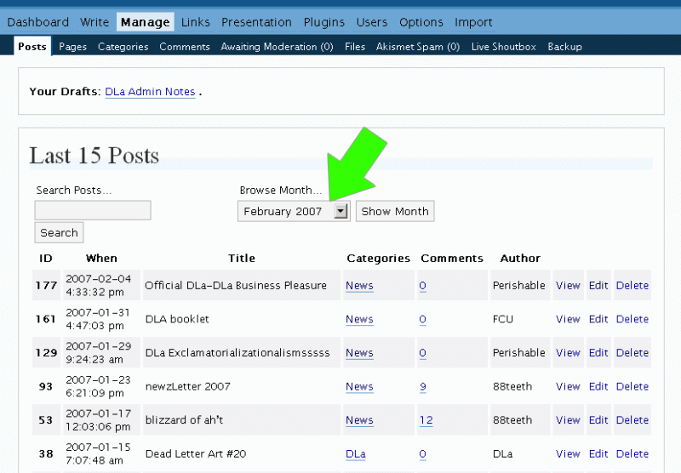The width and height of the screenshot is (681, 473).
Task: Open News category of post 177
Action: coord(359,286)
